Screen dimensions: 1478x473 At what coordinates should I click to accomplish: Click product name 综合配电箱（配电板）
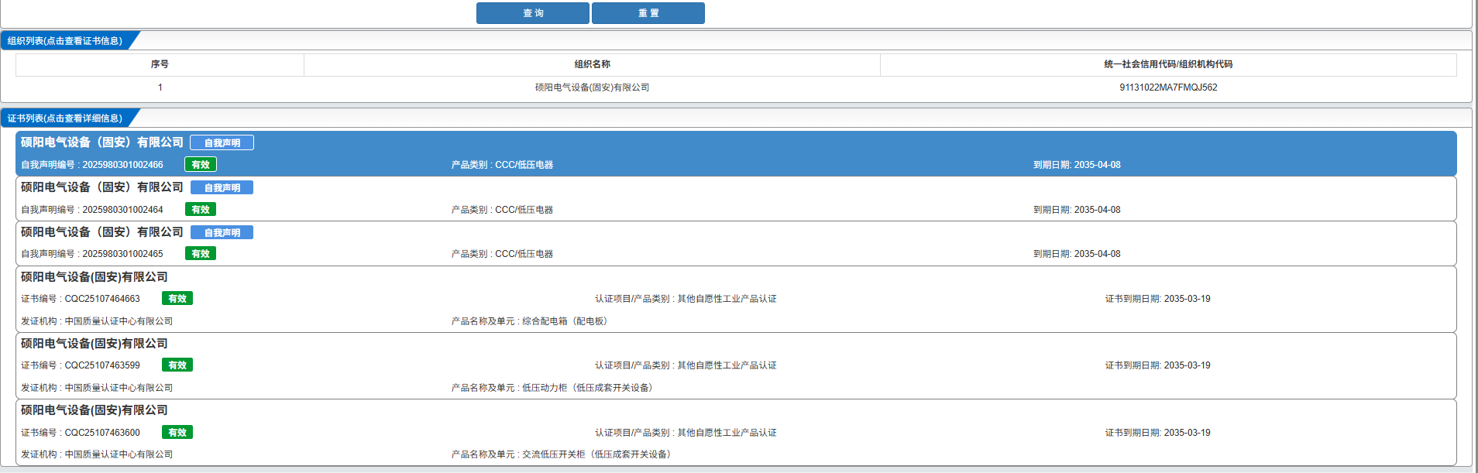566,321
